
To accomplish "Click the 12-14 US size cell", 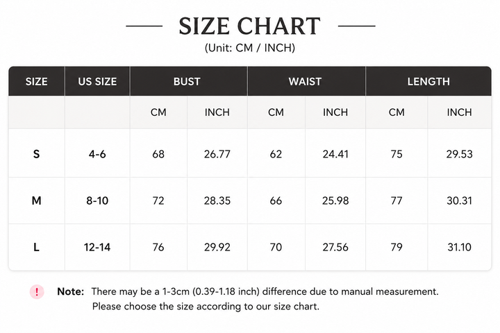I will click(x=97, y=247).
